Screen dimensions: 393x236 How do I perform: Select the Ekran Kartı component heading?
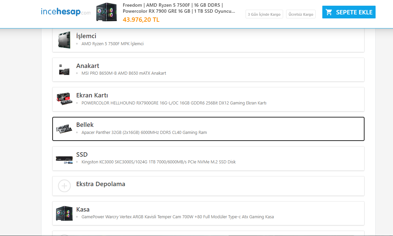click(92, 95)
